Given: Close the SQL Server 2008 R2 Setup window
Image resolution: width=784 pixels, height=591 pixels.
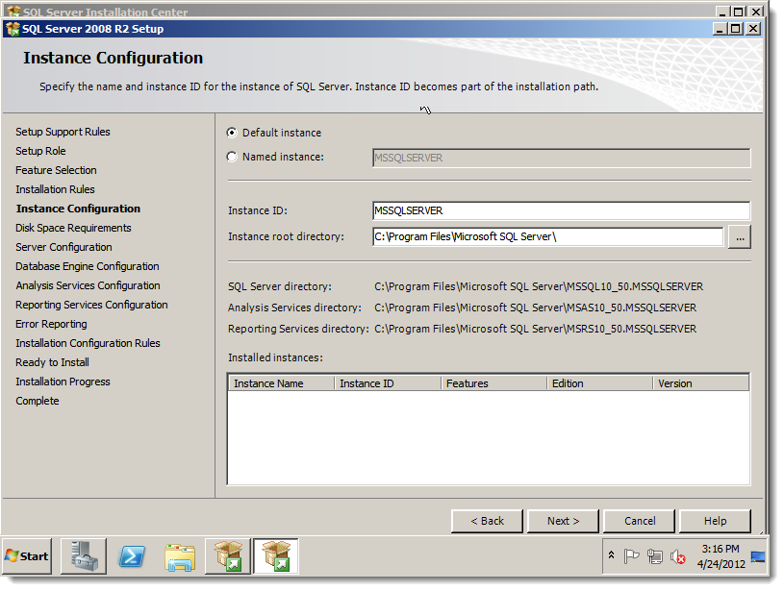Looking at the screenshot, I should pos(753,29).
